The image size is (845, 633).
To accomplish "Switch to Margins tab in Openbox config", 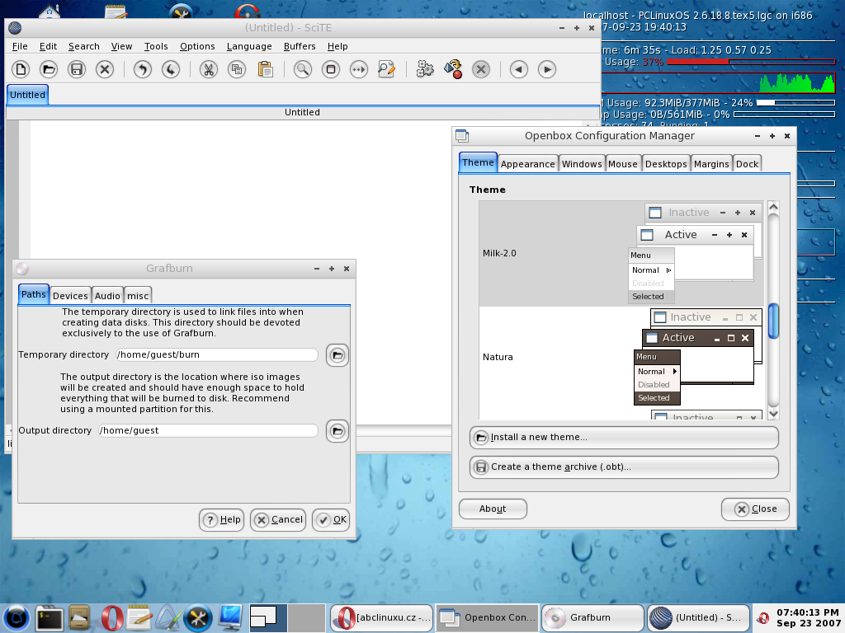I will click(x=711, y=164).
